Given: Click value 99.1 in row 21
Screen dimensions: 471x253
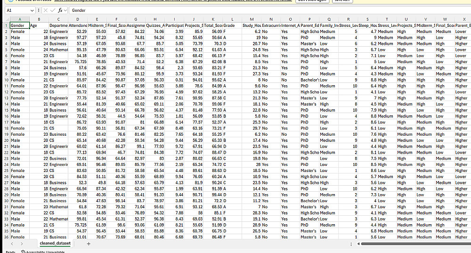Looking at the screenshot, I should (136, 147).
